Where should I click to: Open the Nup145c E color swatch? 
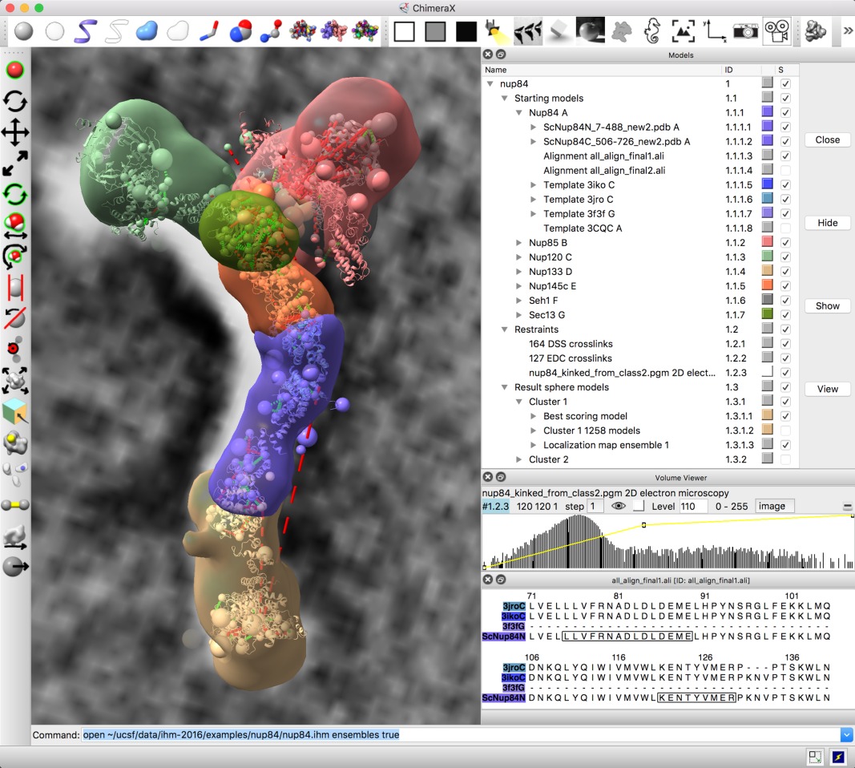pyautogui.click(x=767, y=285)
